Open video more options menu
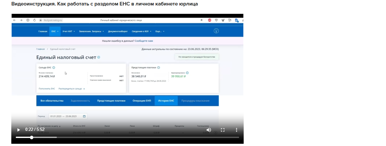The height and width of the screenshot is (146, 386). tap(236, 130)
